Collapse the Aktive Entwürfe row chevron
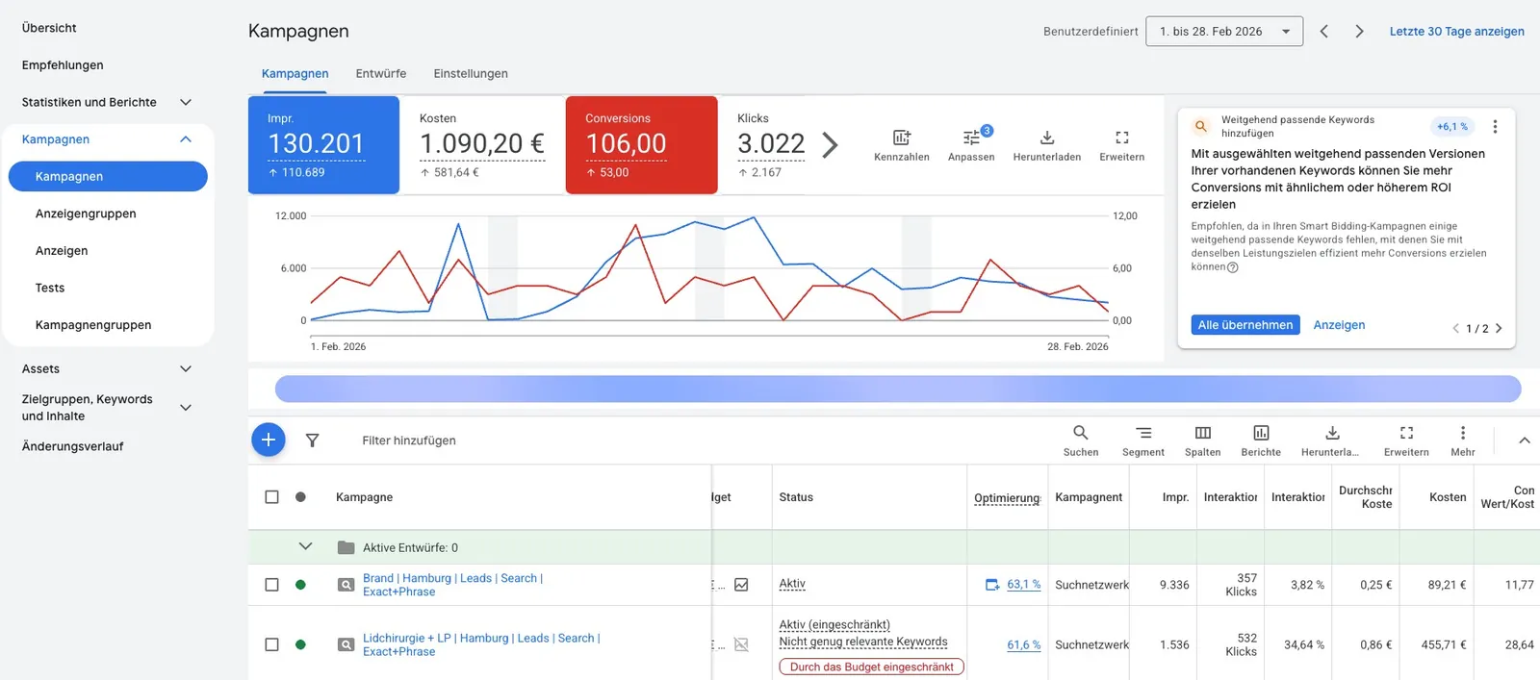The image size is (1540, 680). click(305, 546)
